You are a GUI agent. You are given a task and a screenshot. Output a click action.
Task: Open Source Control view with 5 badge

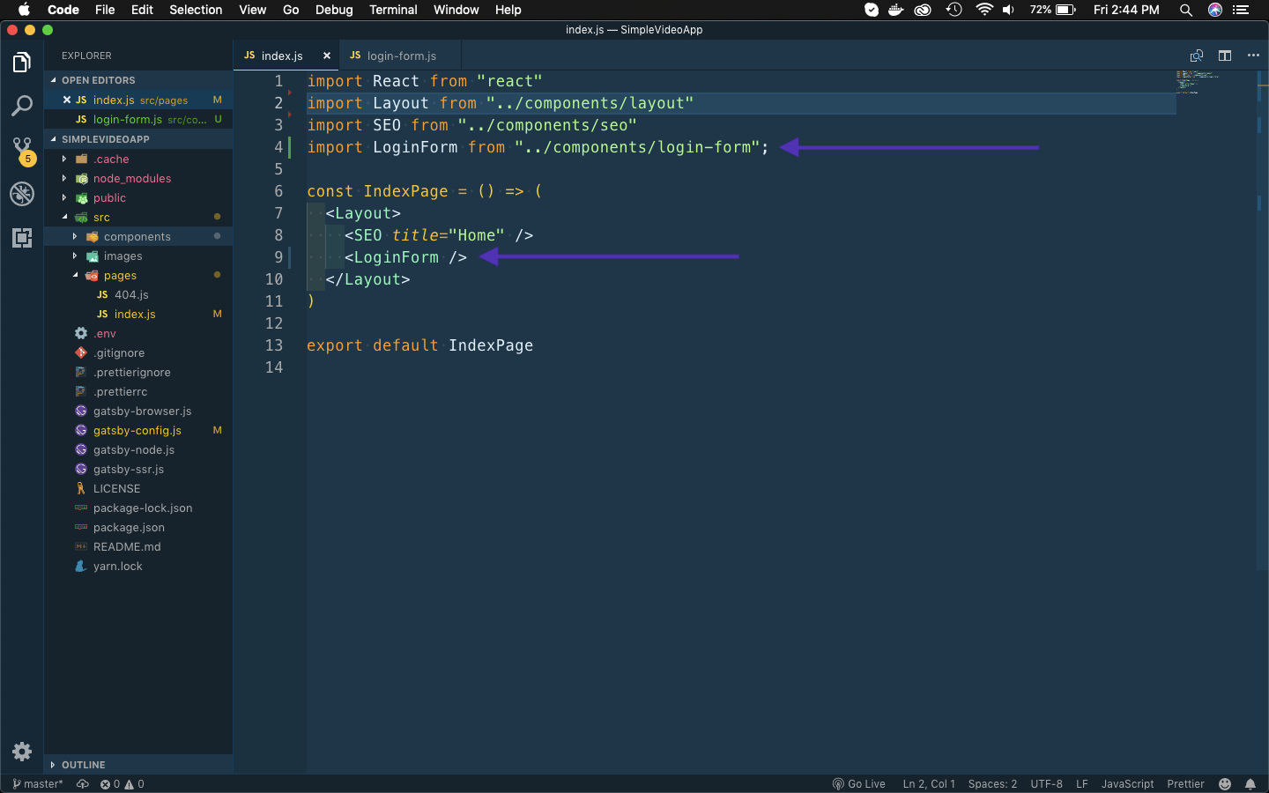tap(22, 150)
